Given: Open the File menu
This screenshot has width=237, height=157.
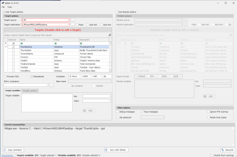Looking at the screenshot, I should [x=3, y=7].
